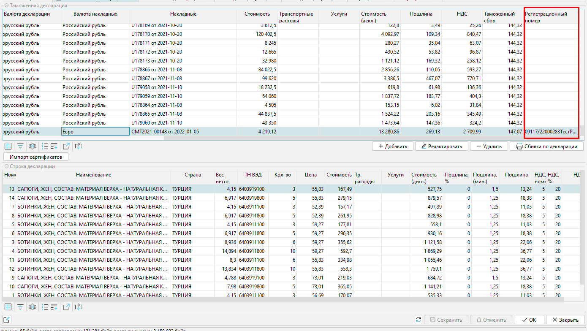
Task: Click the Евро currency cell in selected row
Action: pyautogui.click(x=95, y=132)
